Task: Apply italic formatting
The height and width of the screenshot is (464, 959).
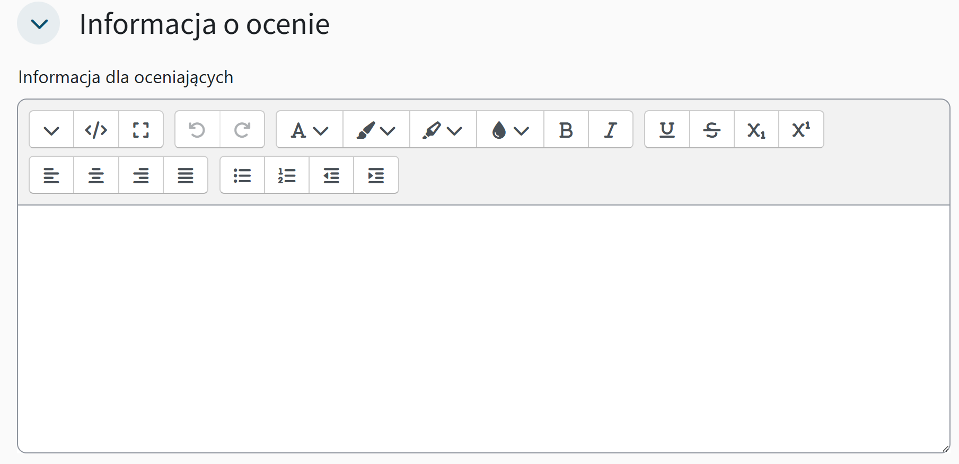Action: click(610, 129)
